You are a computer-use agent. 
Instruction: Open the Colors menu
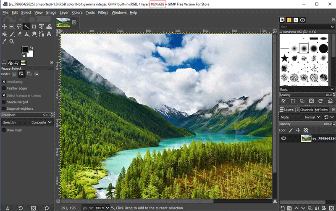77,13
